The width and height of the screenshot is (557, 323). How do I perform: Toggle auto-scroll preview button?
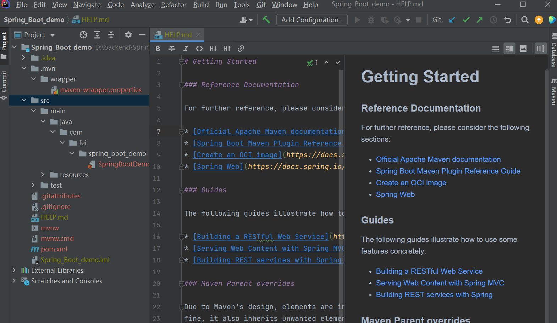point(541,49)
